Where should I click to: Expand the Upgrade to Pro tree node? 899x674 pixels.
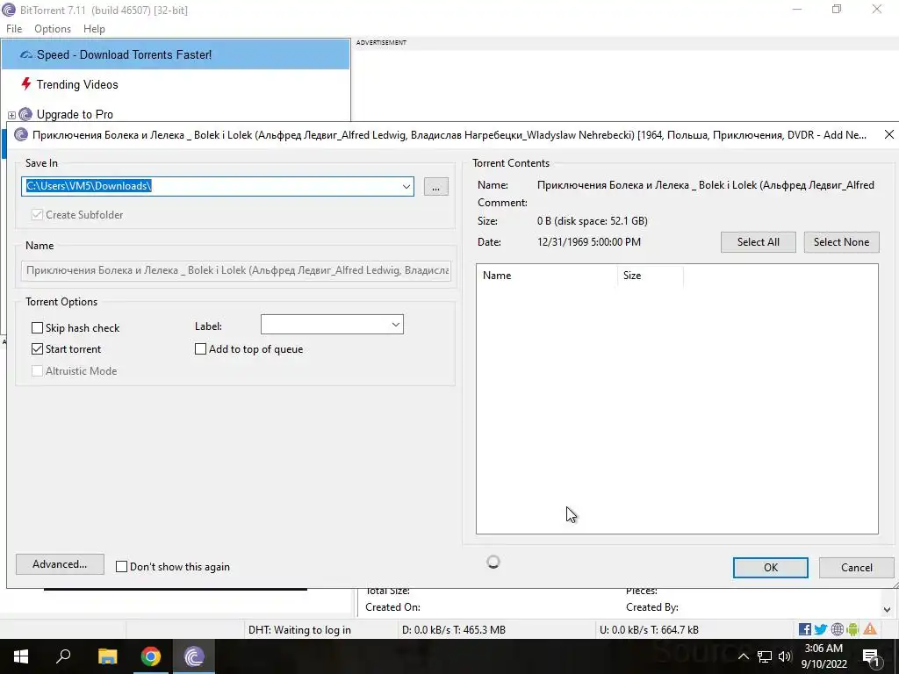(x=11, y=115)
